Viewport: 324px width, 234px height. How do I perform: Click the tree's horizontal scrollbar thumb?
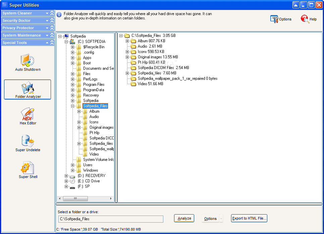(x=75, y=199)
